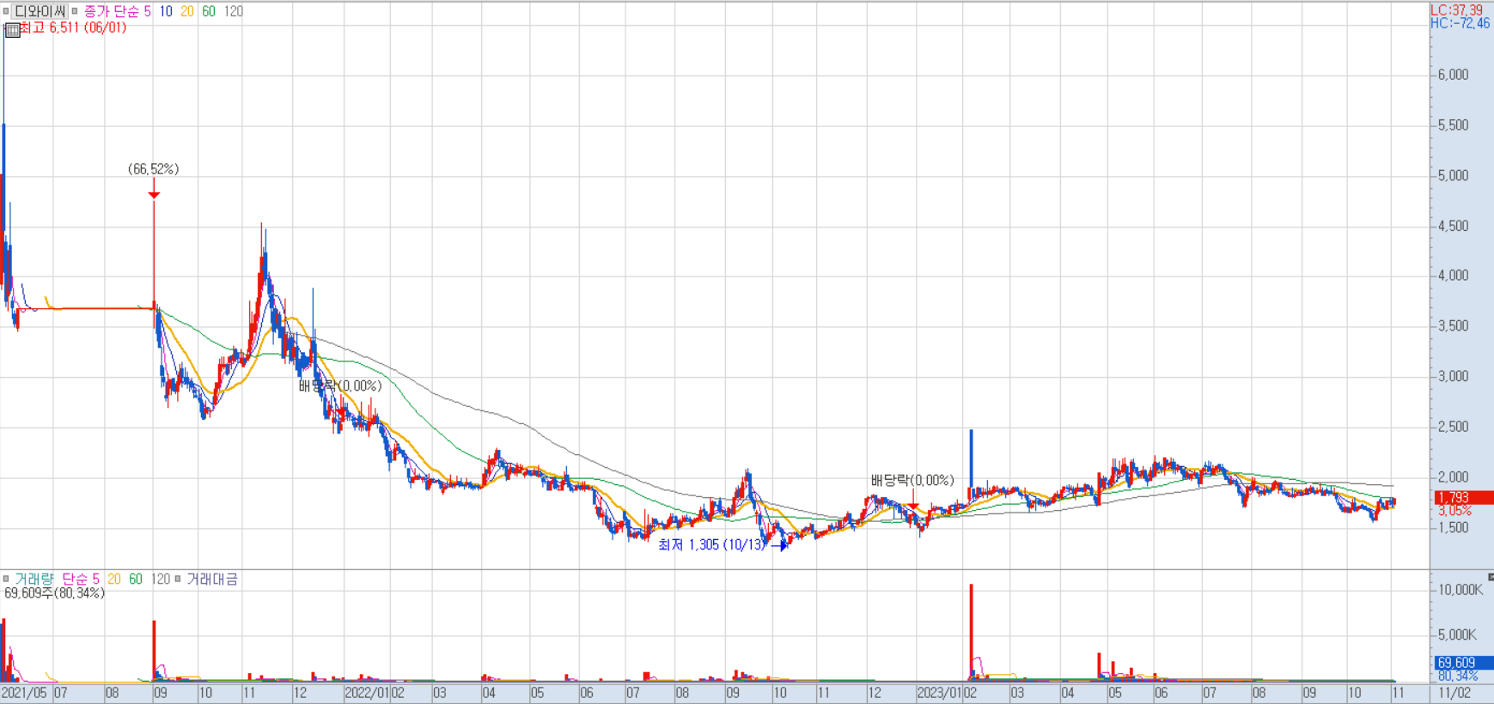Select the orange 20 label in volume legend
Viewport: 1494px width, 704px height.
[114, 580]
